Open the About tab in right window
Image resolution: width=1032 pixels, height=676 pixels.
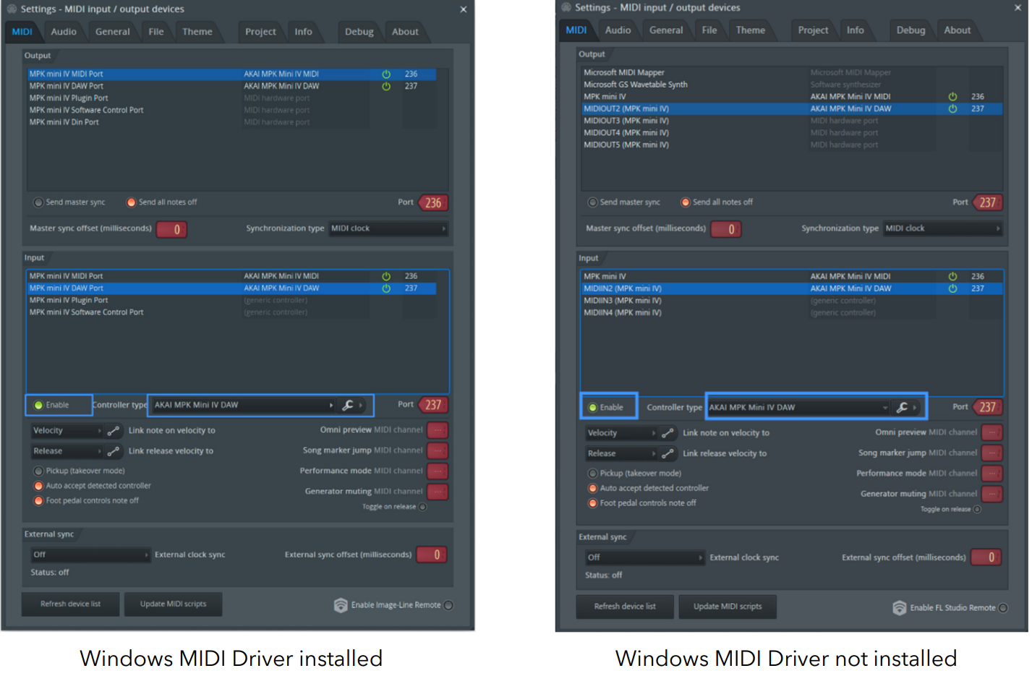tap(958, 30)
